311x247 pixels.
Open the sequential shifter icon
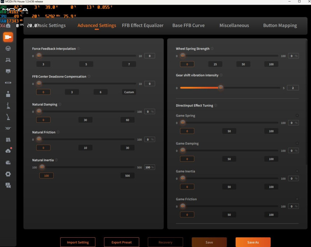tap(8, 106)
